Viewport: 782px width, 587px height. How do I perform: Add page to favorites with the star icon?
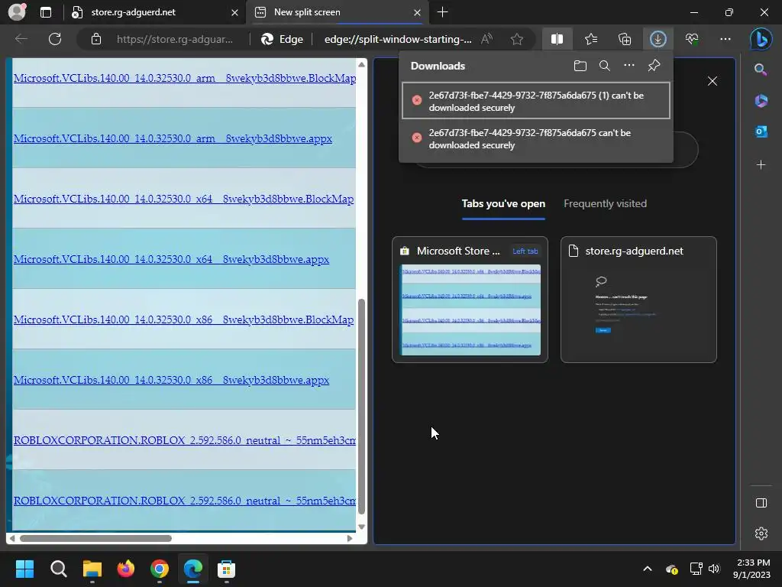517,39
